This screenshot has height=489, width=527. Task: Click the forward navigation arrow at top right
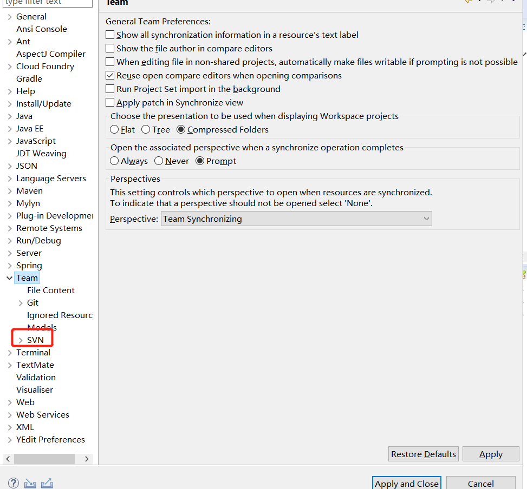coord(492,2)
